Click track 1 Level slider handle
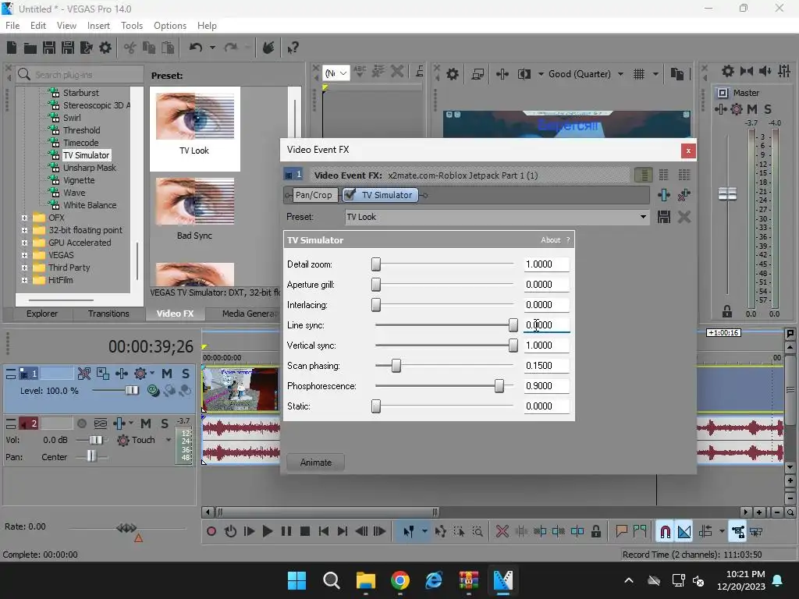799x599 pixels. [x=131, y=391]
